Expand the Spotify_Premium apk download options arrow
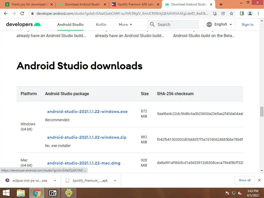This screenshot has width=264, height=198. pos(115,180)
